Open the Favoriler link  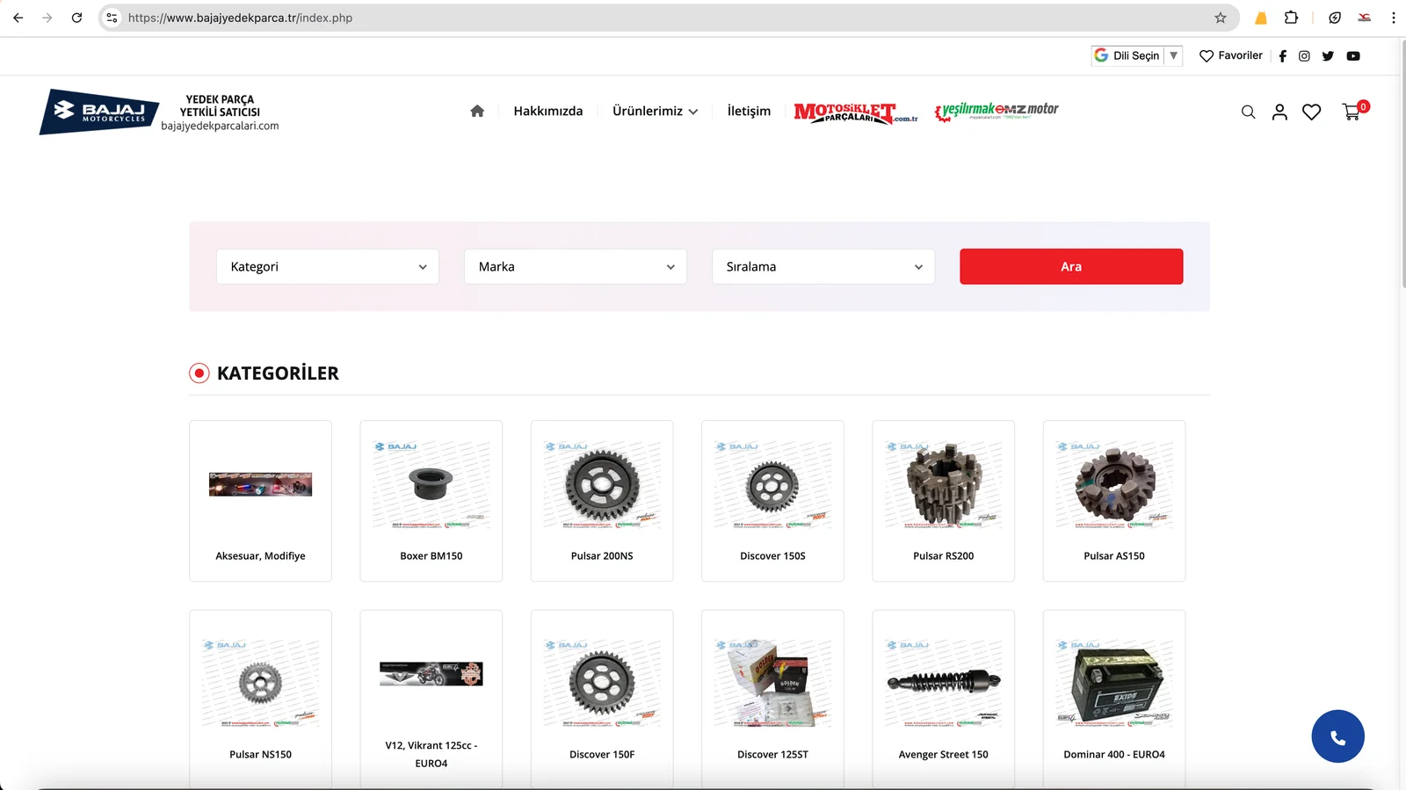pyautogui.click(x=1231, y=55)
